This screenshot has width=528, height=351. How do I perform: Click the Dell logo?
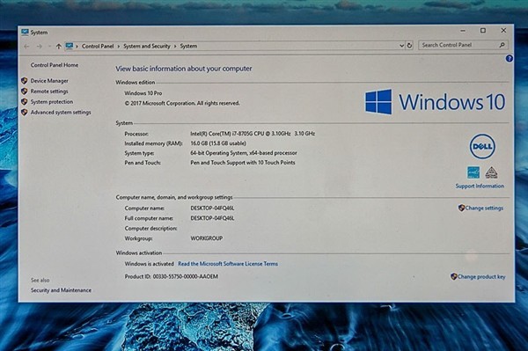point(482,146)
